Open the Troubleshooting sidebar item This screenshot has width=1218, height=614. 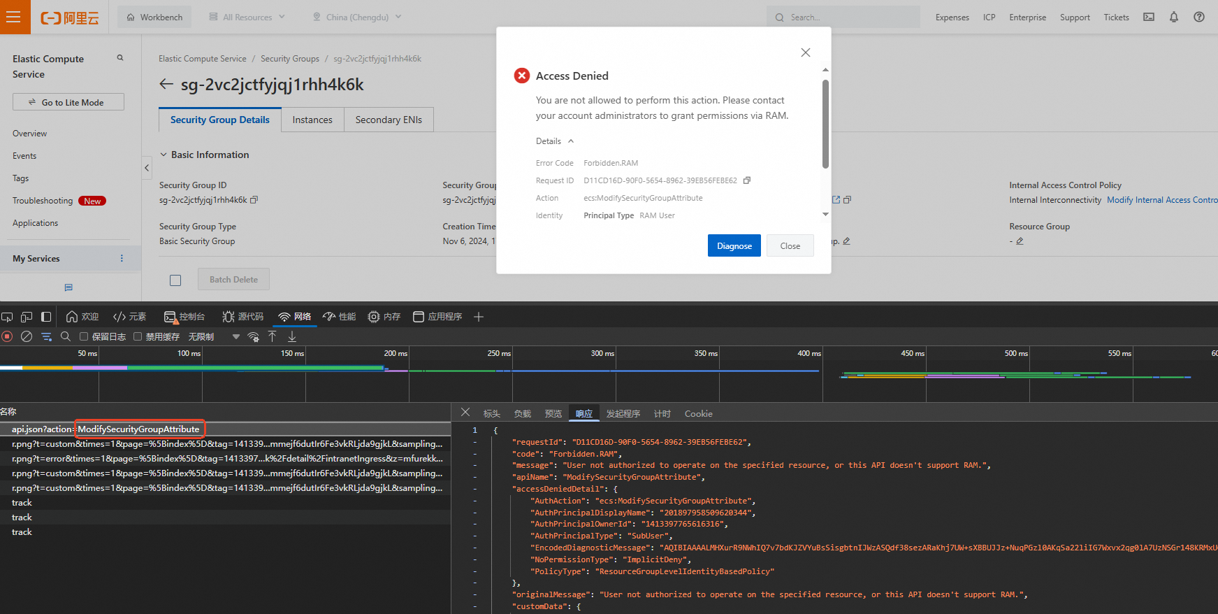pos(43,201)
